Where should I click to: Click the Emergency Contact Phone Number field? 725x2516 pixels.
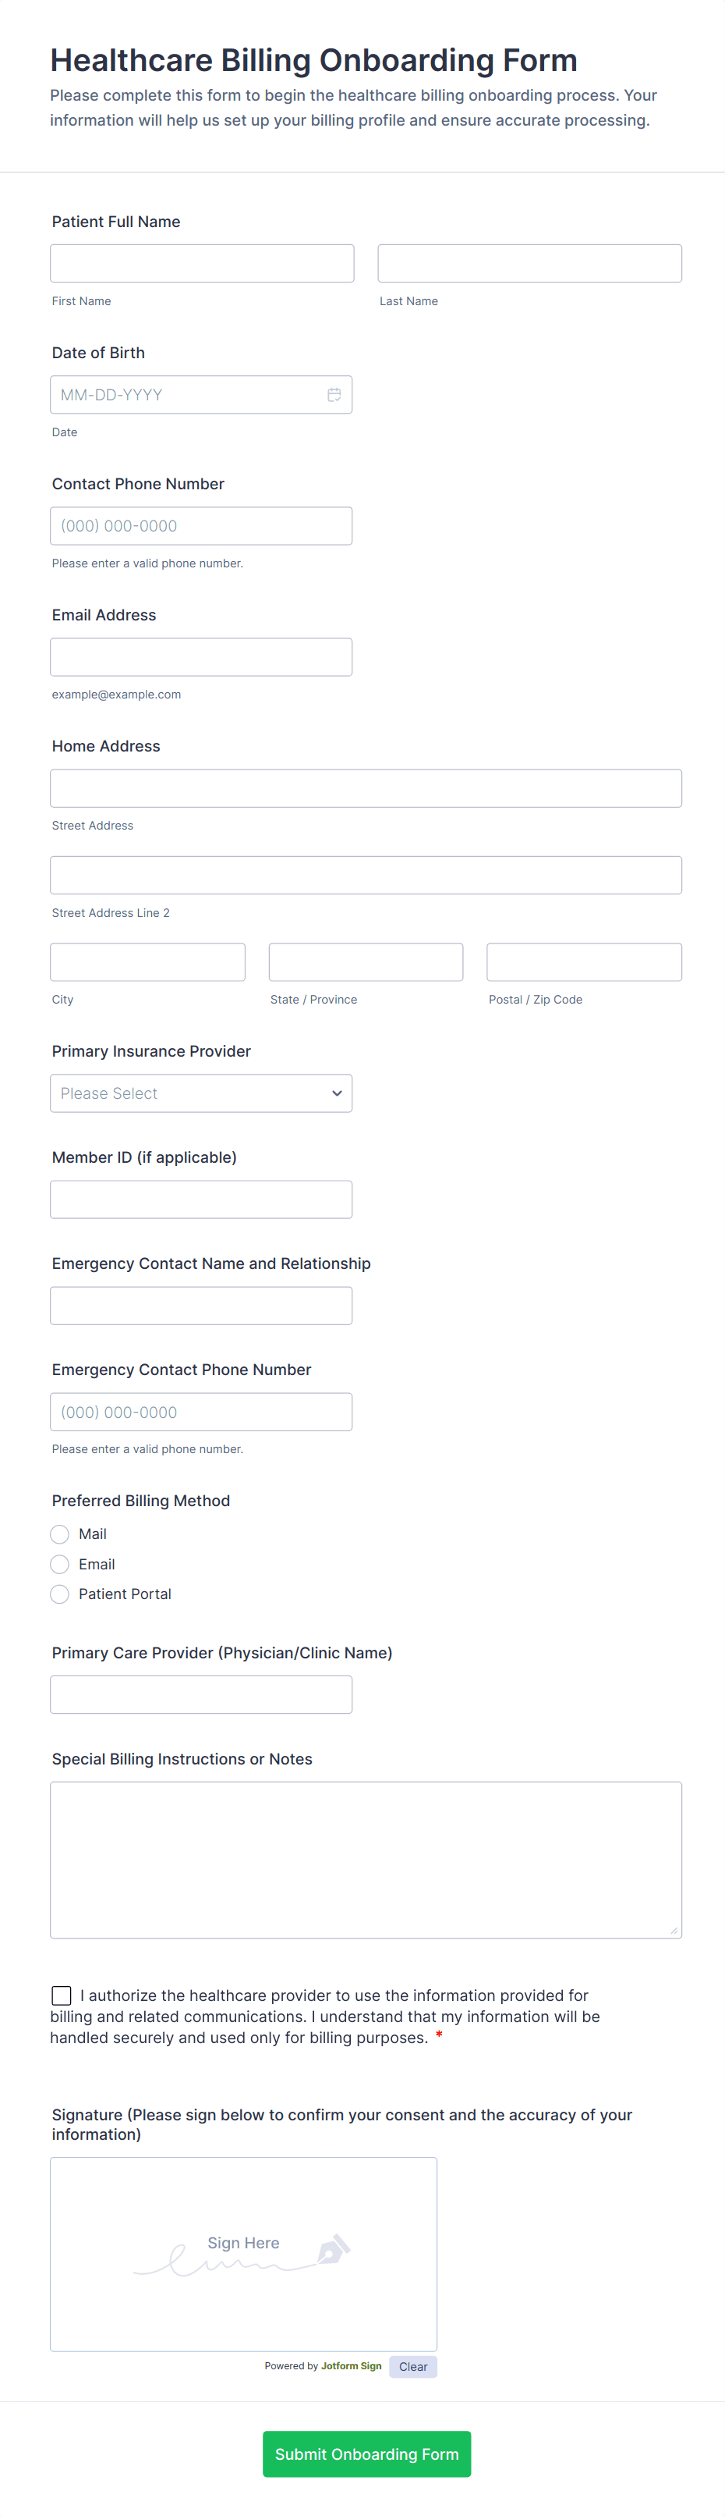(201, 1411)
